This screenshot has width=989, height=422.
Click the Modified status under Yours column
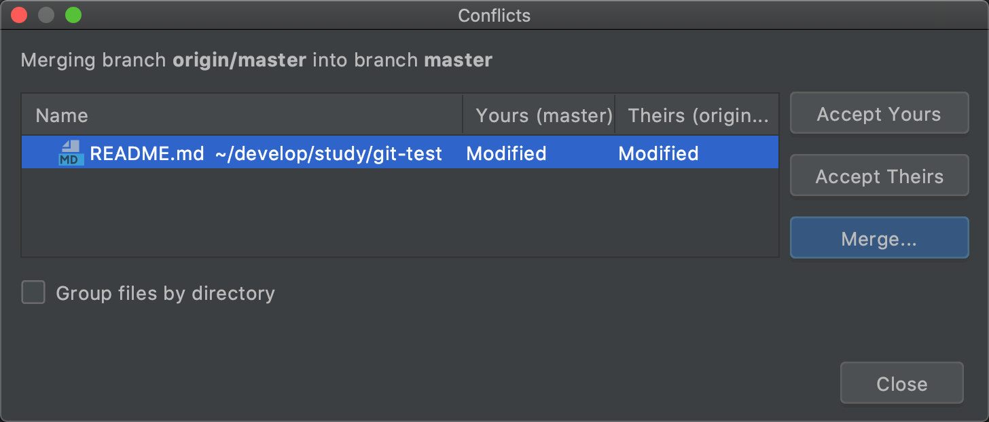(506, 154)
